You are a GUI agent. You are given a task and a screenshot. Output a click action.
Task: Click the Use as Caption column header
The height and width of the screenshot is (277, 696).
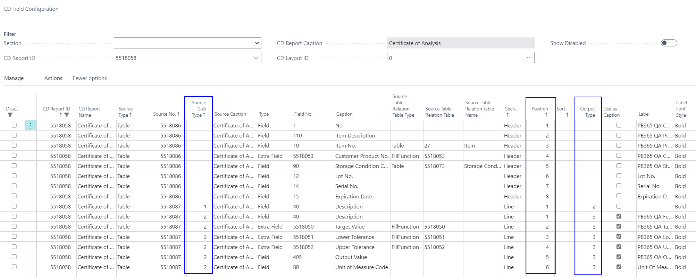click(611, 112)
